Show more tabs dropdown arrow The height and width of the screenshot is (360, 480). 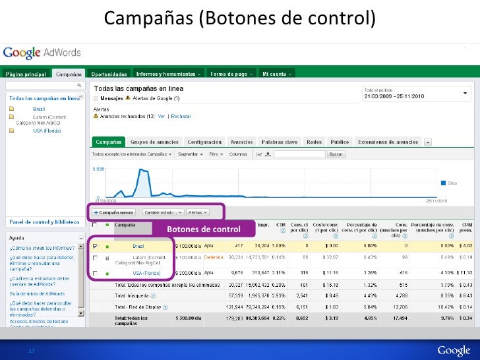(x=428, y=142)
